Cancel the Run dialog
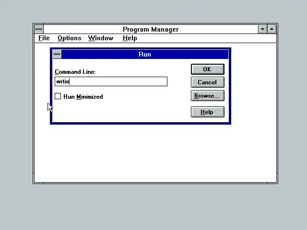The width and height of the screenshot is (307, 230). tap(208, 82)
